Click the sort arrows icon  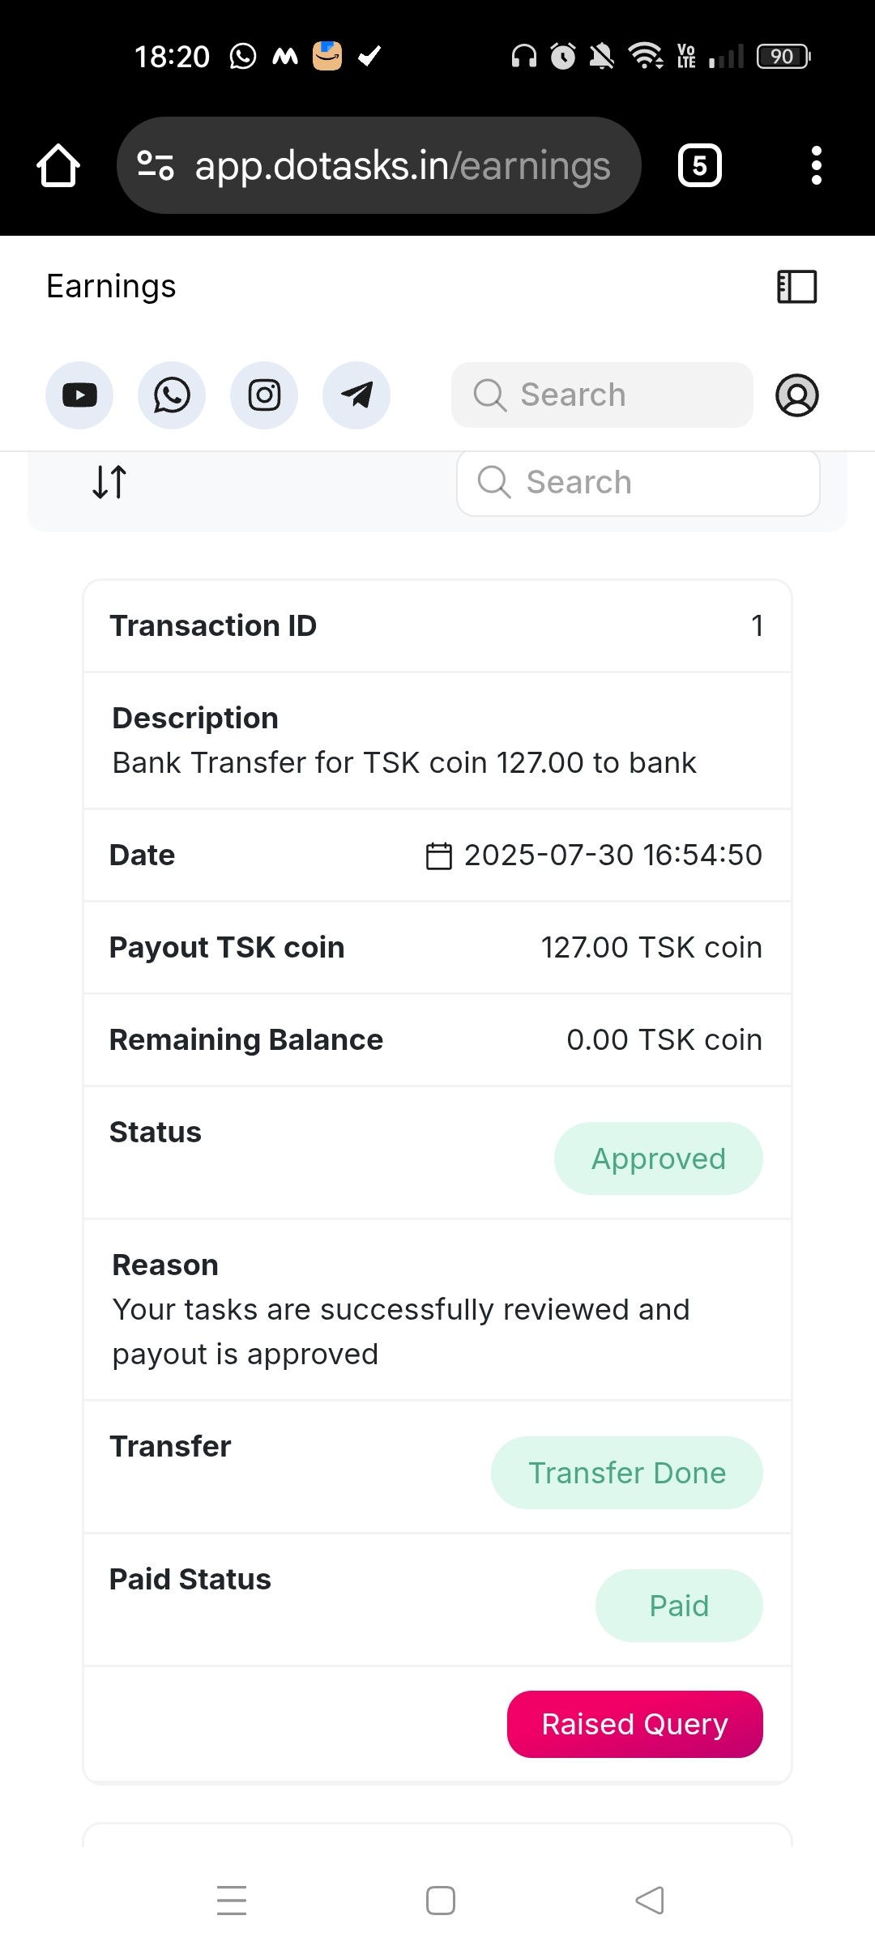[x=109, y=482]
